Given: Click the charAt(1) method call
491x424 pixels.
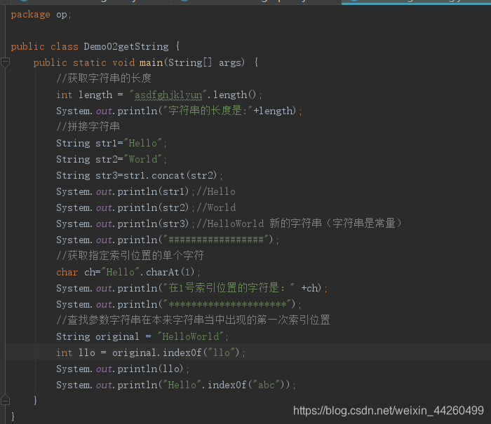Looking at the screenshot, I should [x=170, y=272].
